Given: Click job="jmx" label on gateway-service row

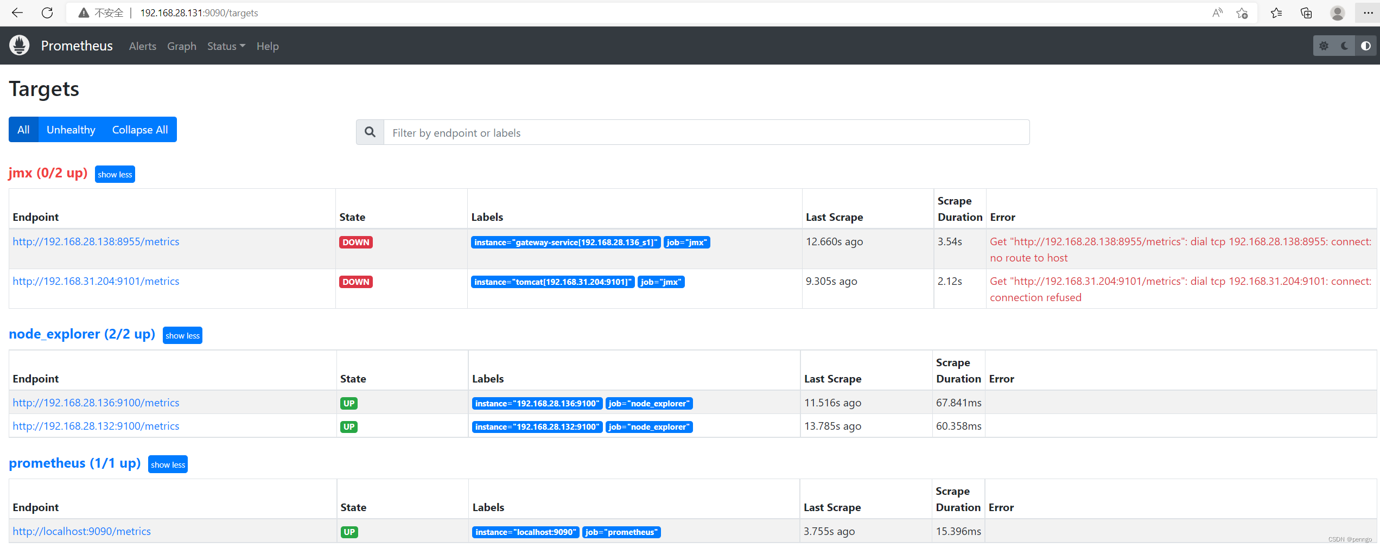Looking at the screenshot, I should pos(687,243).
